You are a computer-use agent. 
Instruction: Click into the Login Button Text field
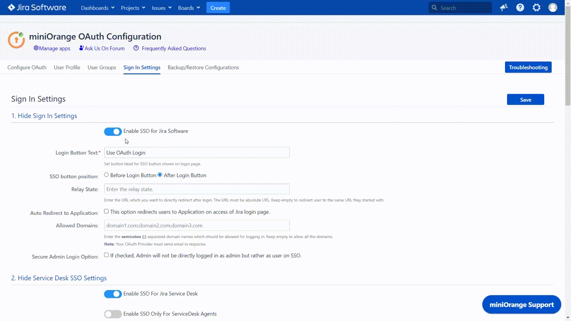point(197,152)
